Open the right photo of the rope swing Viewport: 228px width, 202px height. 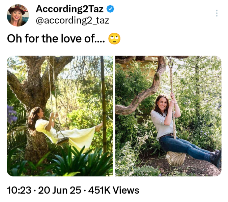(x=168, y=116)
